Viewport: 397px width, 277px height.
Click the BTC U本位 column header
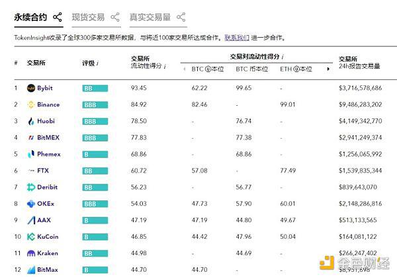point(208,69)
